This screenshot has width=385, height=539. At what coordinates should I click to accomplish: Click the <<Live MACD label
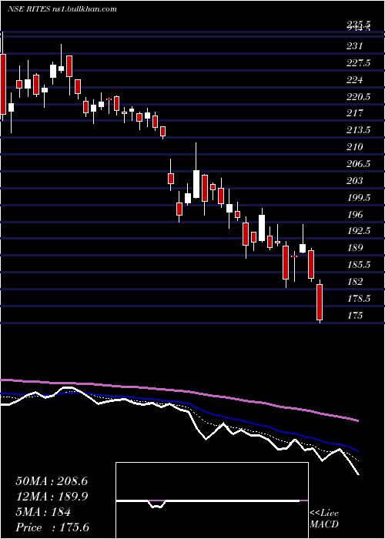(x=324, y=519)
